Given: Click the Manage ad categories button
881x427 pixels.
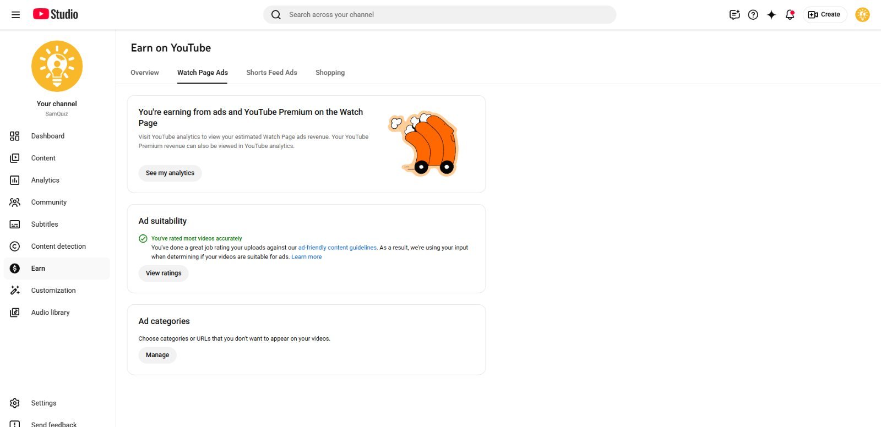Looking at the screenshot, I should [x=157, y=355].
